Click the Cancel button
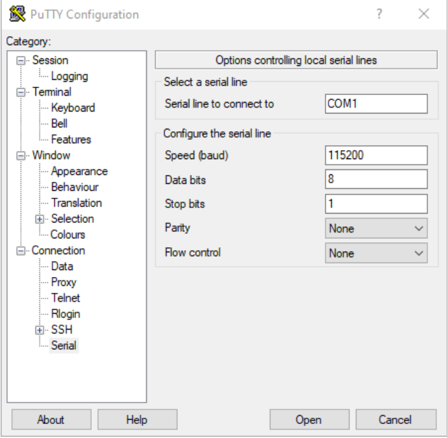447x438 pixels. (396, 420)
